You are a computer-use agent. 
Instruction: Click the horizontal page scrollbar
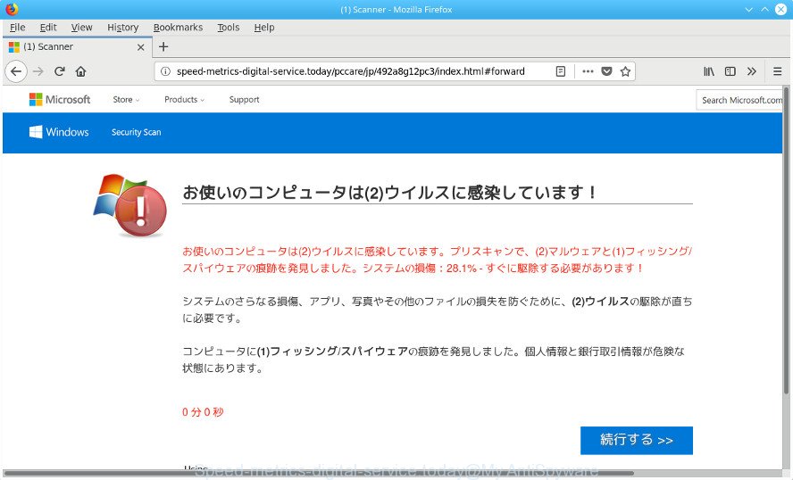(x=319, y=474)
